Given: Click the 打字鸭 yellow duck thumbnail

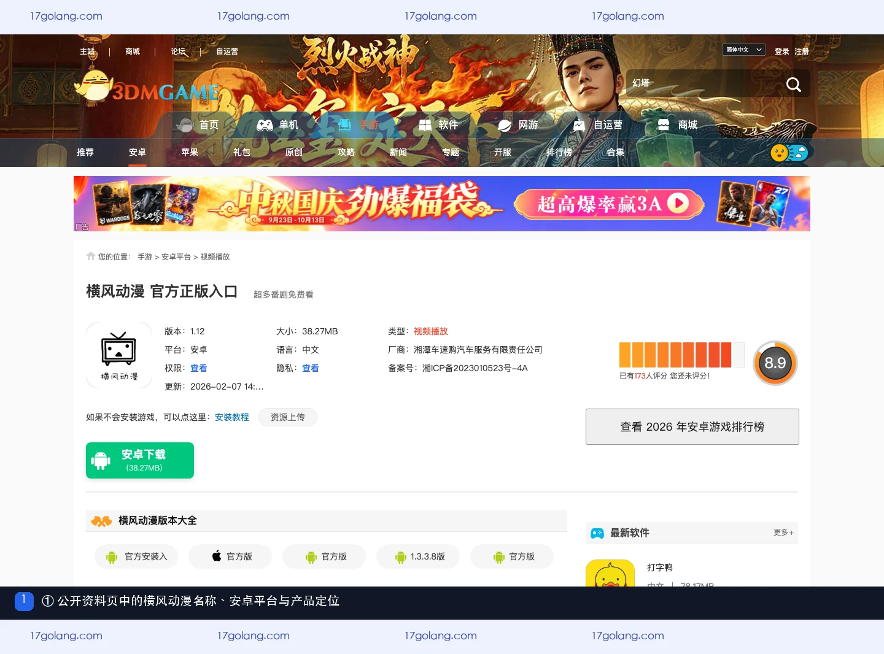Looking at the screenshot, I should (x=610, y=573).
